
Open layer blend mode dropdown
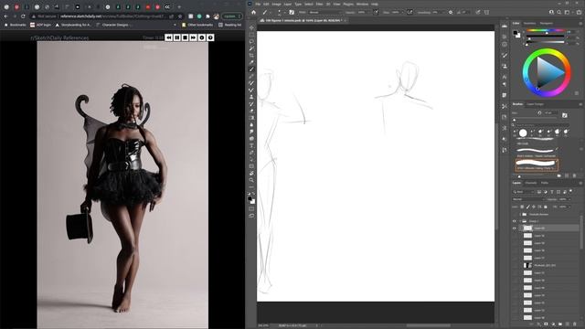pos(528,199)
